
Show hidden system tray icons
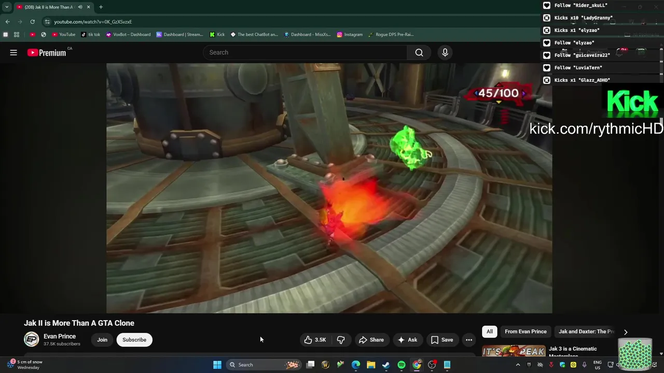point(518,365)
